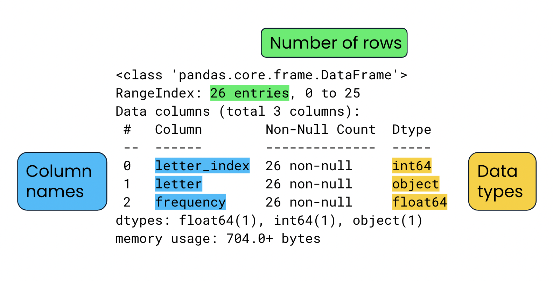
Task: Click the "Non-Null Count" table header
Action: [320, 130]
